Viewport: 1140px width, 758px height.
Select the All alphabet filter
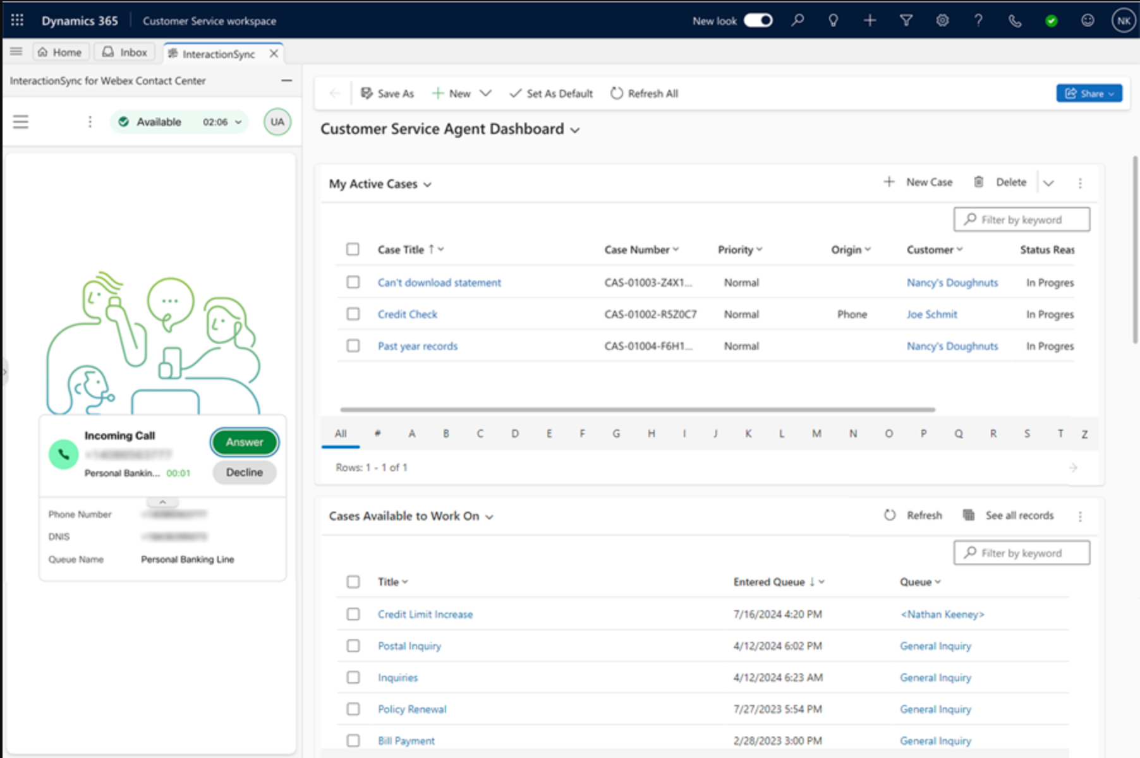341,433
